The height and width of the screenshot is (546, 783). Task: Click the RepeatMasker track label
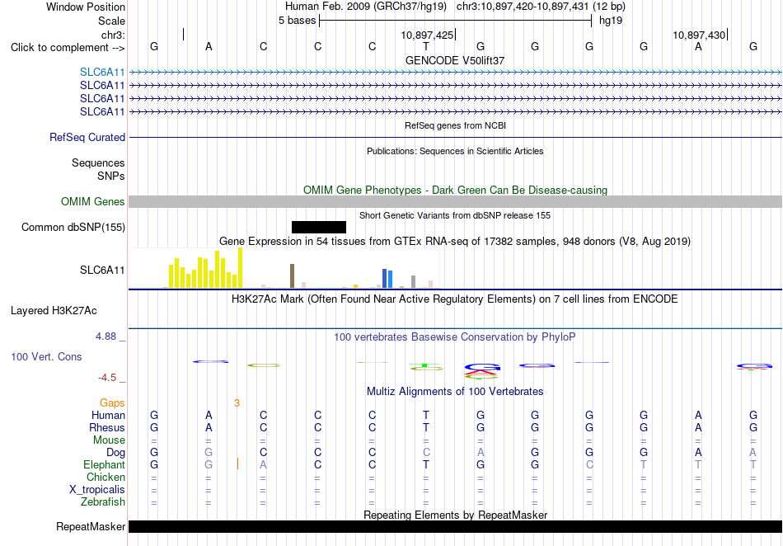91,526
